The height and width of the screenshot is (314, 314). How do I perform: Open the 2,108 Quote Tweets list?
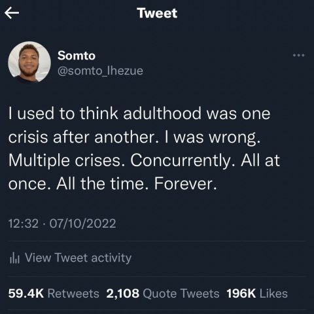click(x=163, y=293)
